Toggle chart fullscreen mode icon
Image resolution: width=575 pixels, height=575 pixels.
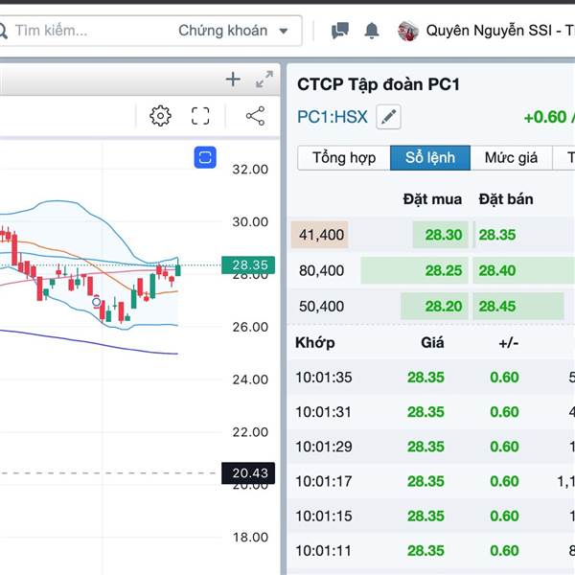[x=200, y=116]
